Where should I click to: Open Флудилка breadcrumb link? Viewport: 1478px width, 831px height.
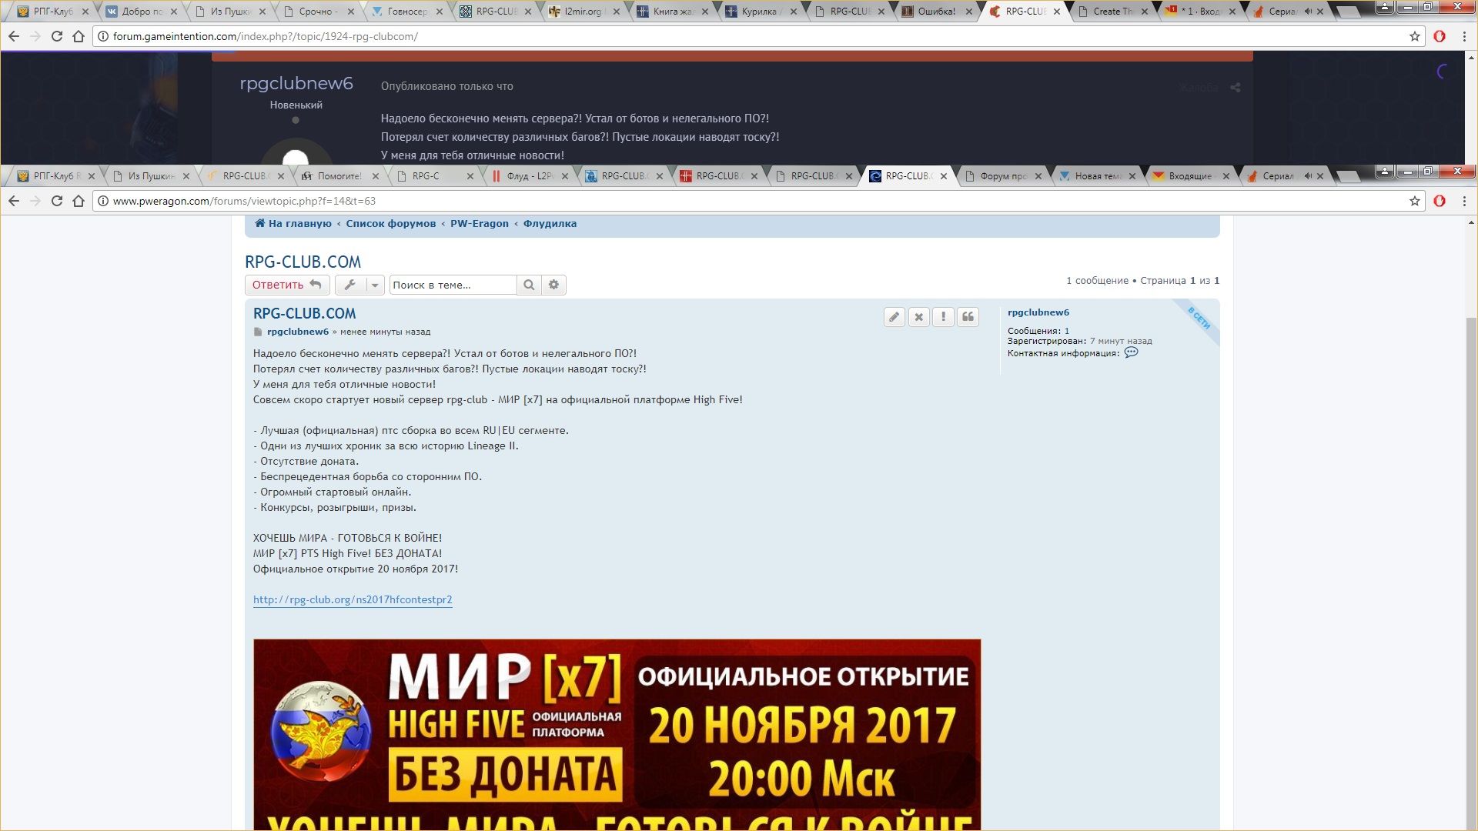(550, 224)
